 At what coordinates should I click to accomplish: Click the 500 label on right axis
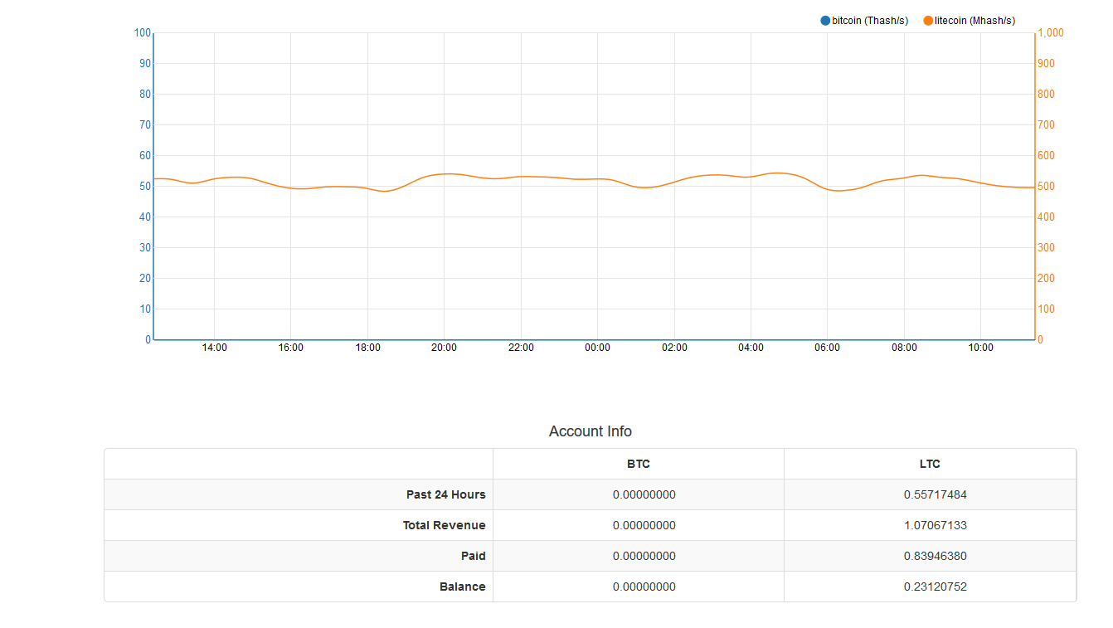pos(1047,187)
